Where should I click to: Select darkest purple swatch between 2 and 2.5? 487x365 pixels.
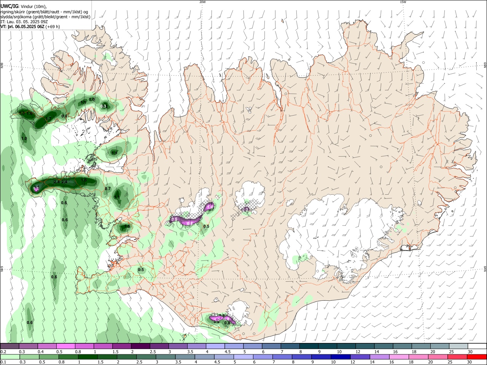[140, 346]
